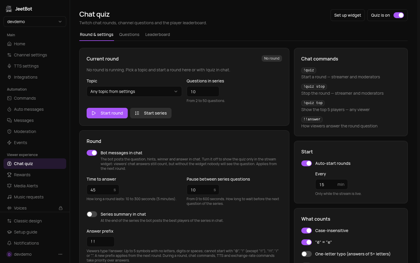
Task: Click the Answer prefix input field
Action: pos(101,242)
